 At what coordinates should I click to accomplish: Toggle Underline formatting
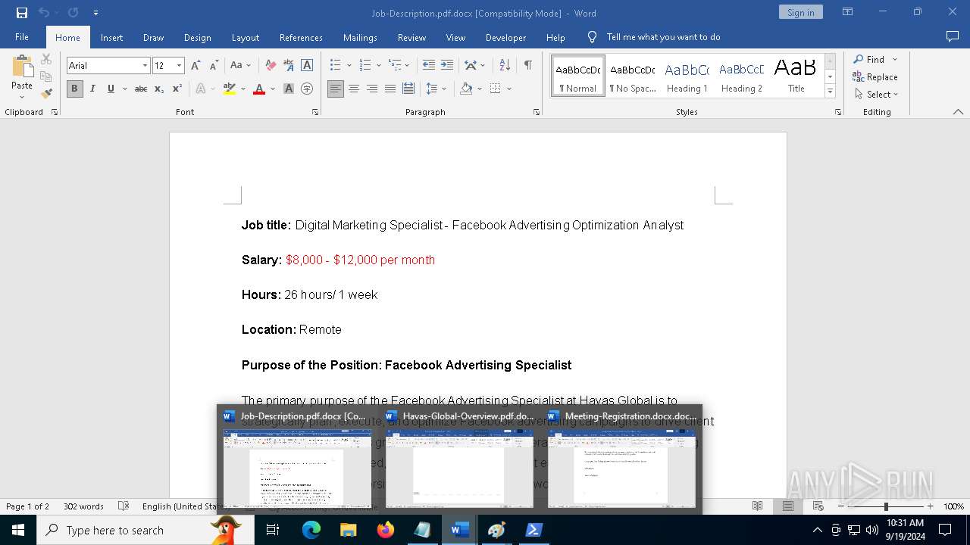click(x=111, y=89)
